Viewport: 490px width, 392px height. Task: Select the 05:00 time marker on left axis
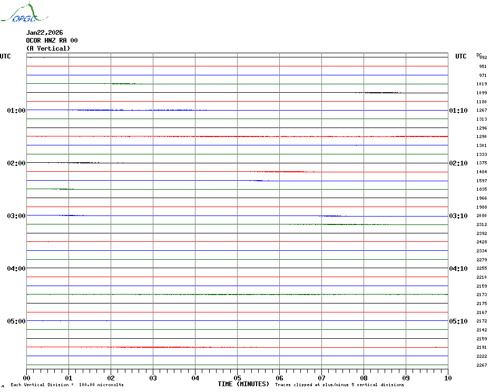[16, 321]
